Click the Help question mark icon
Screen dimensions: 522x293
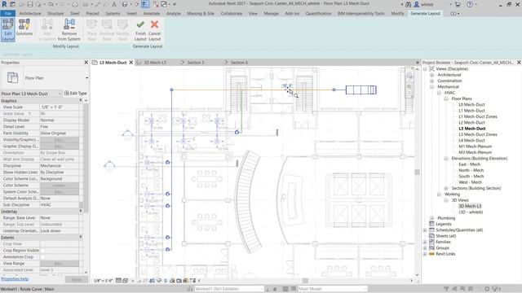click(470, 4)
